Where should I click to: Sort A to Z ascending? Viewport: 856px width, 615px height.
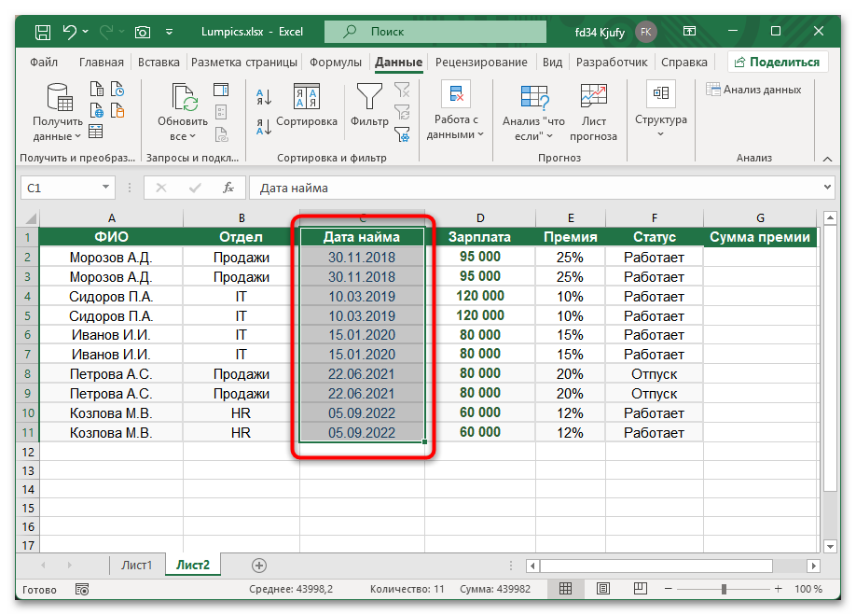coord(263,97)
